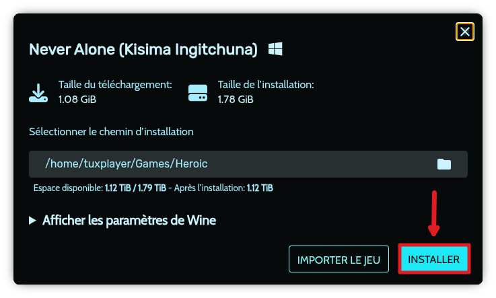Open the folder browser icon
The width and height of the screenshot is (496, 298).
[444, 164]
